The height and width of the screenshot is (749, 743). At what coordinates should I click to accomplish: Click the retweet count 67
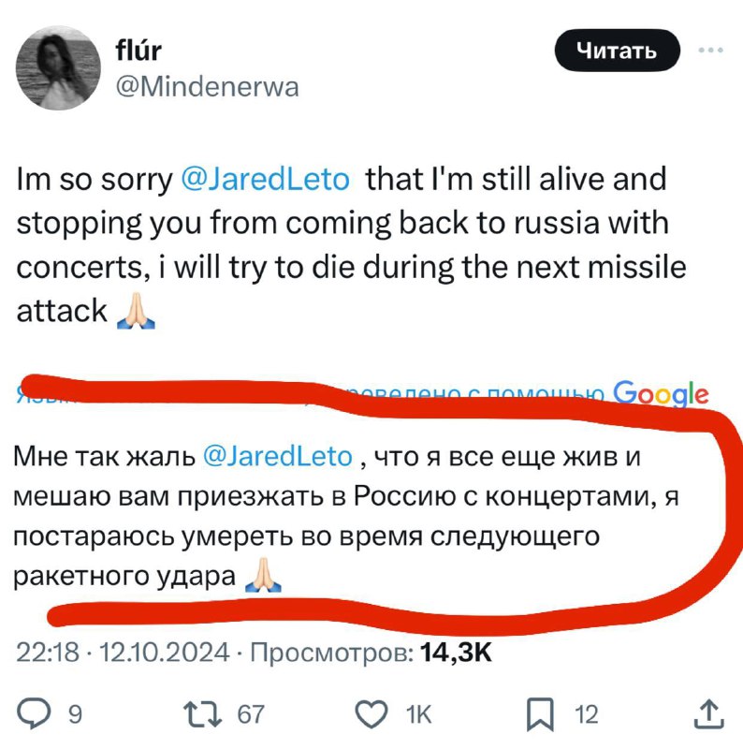(x=251, y=714)
